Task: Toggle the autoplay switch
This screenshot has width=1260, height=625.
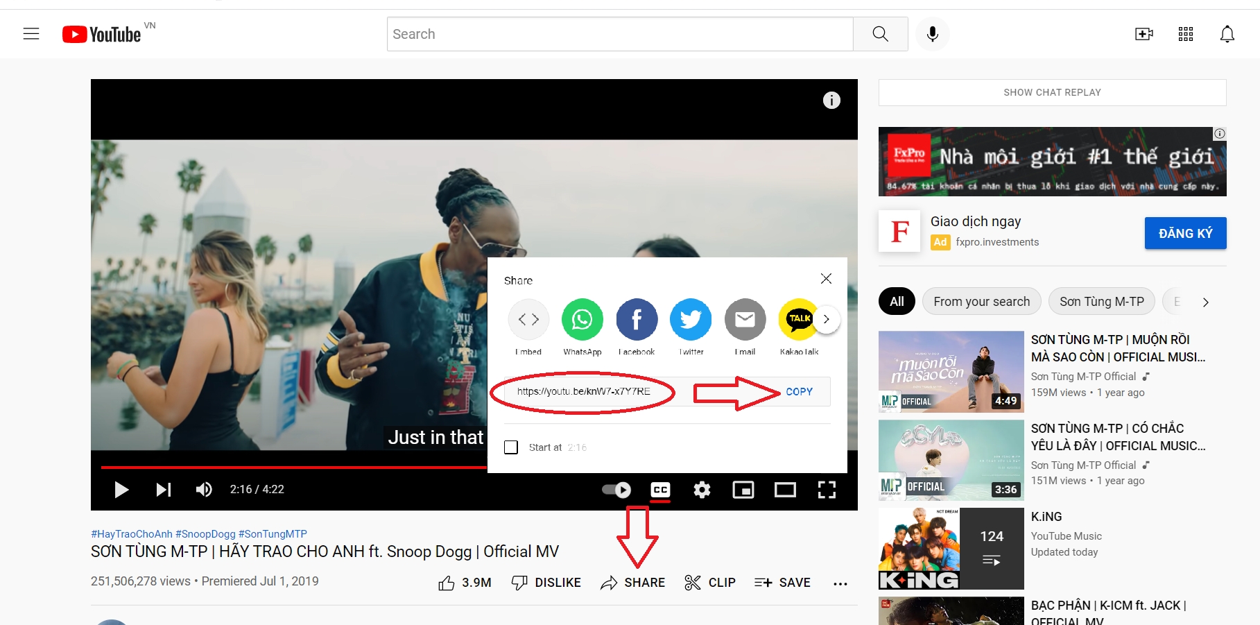Action: [x=616, y=490]
